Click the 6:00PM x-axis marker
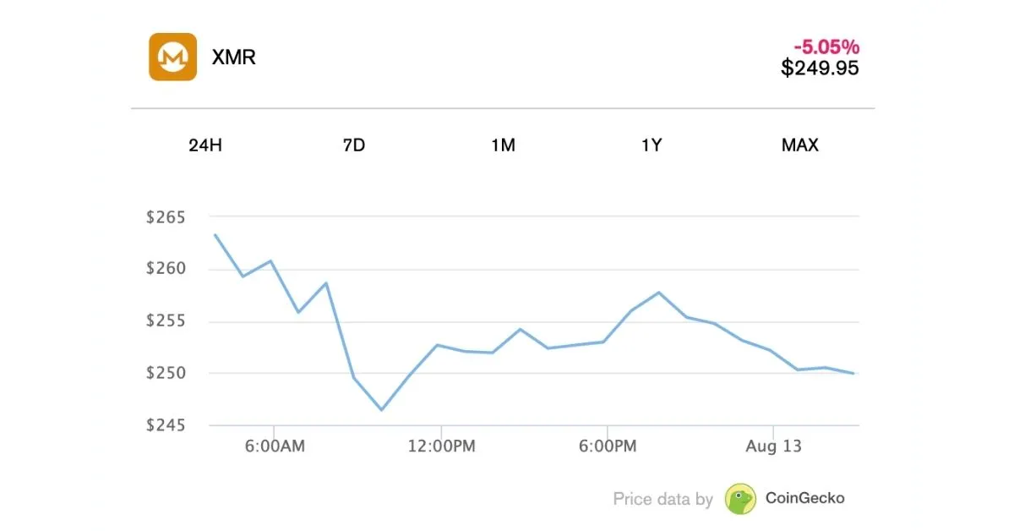The height and width of the screenshot is (531, 1014). (x=608, y=446)
